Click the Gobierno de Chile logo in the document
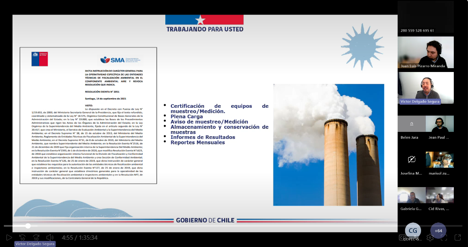Screen dimensions: 468x247 (40, 59)
